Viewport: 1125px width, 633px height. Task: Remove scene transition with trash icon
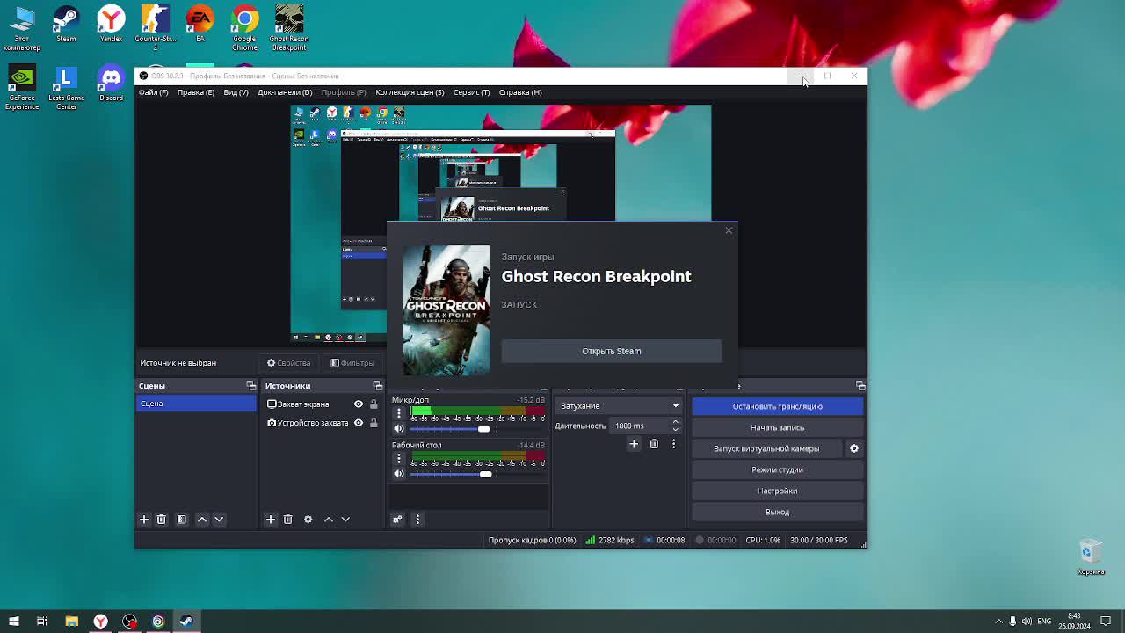tap(654, 444)
